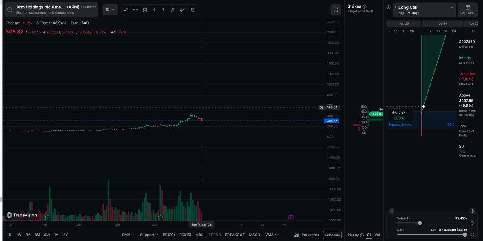Click the price axis 560.04 target icon
The height and width of the screenshot is (241, 483).
coord(321,108)
